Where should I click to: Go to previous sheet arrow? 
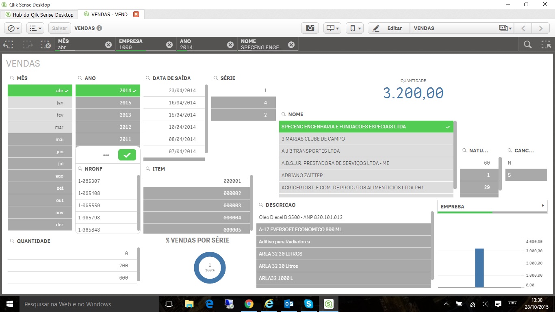[x=523, y=28]
